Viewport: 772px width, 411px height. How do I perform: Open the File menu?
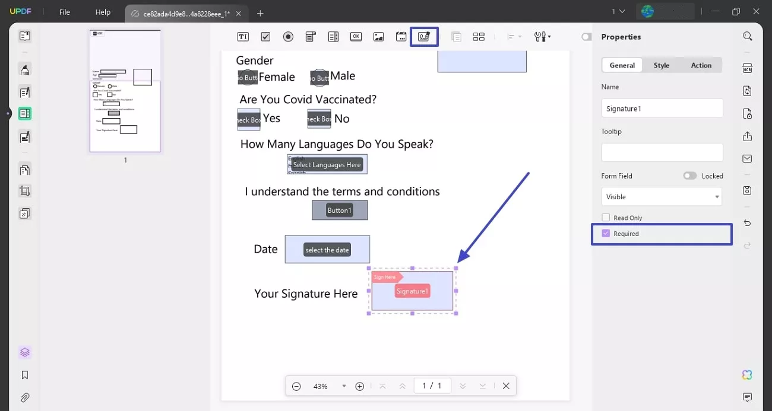click(x=64, y=12)
